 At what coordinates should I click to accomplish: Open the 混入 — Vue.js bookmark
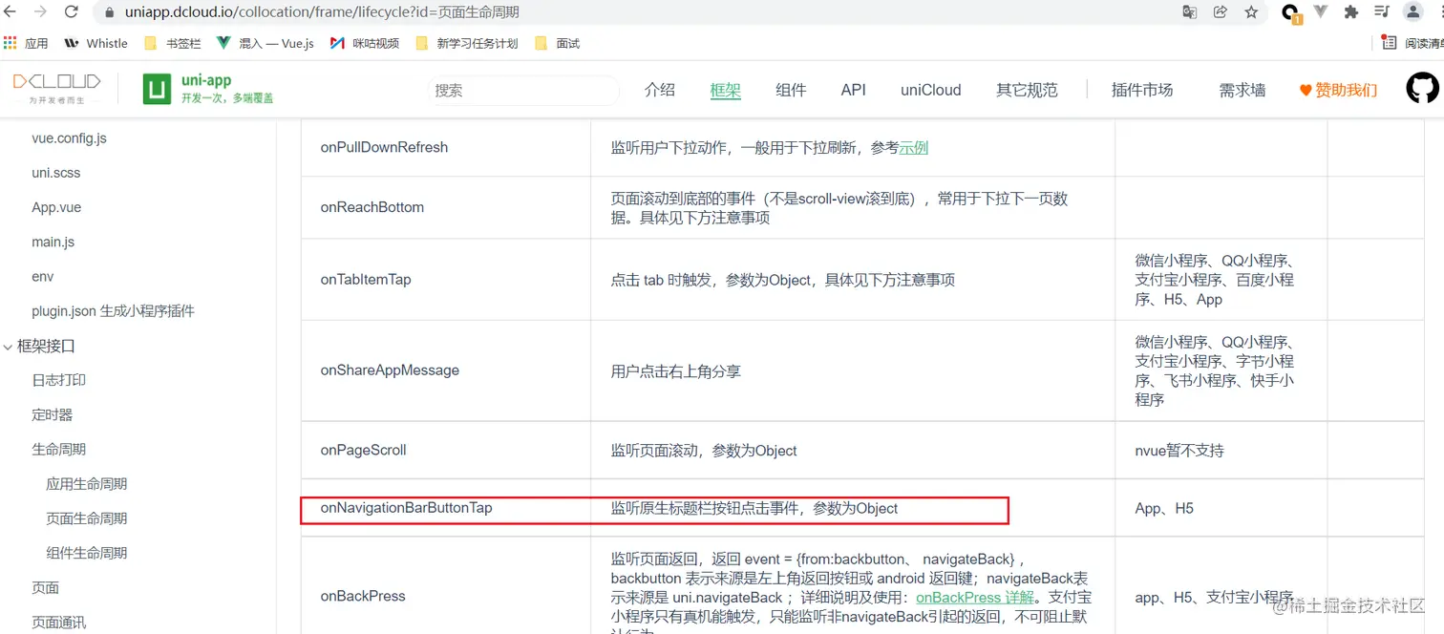click(x=265, y=43)
